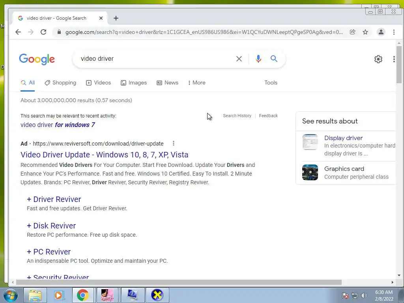The height and width of the screenshot is (303, 404).
Task: Start voice search with microphone icon
Action: click(x=258, y=59)
